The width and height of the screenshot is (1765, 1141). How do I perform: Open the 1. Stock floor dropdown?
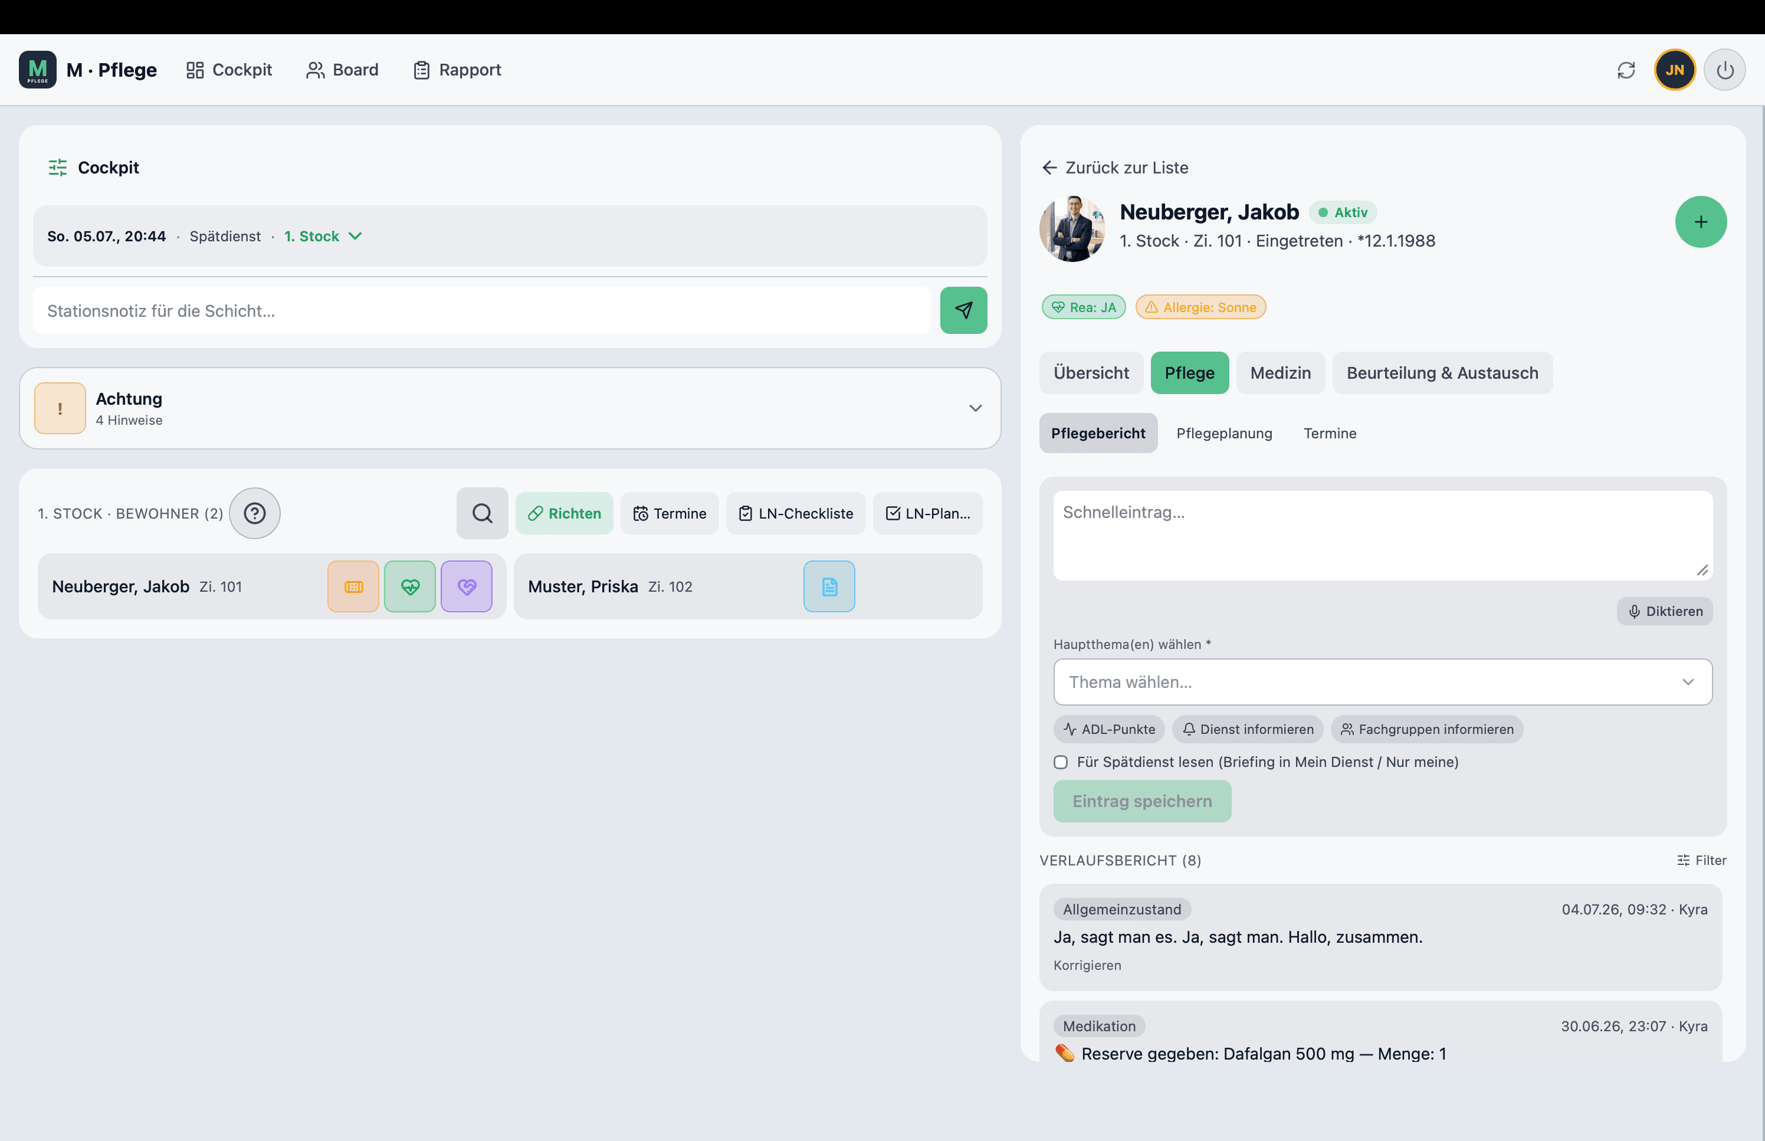pyautogui.click(x=324, y=237)
